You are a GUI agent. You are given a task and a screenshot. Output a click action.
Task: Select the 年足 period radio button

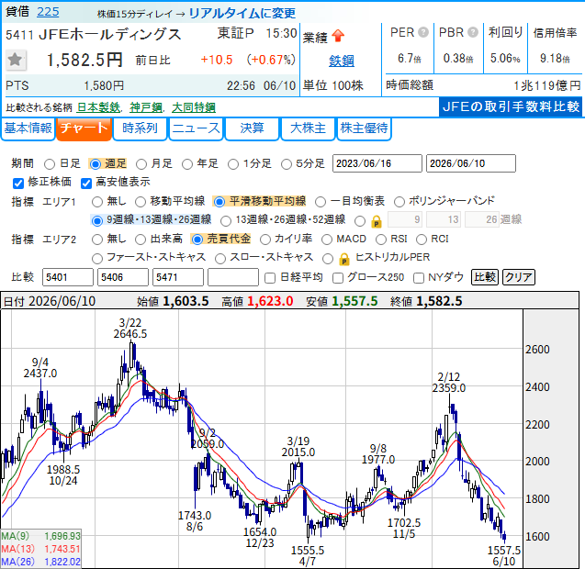click(187, 164)
